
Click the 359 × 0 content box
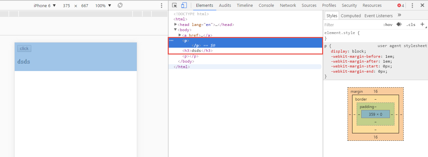[375, 114]
